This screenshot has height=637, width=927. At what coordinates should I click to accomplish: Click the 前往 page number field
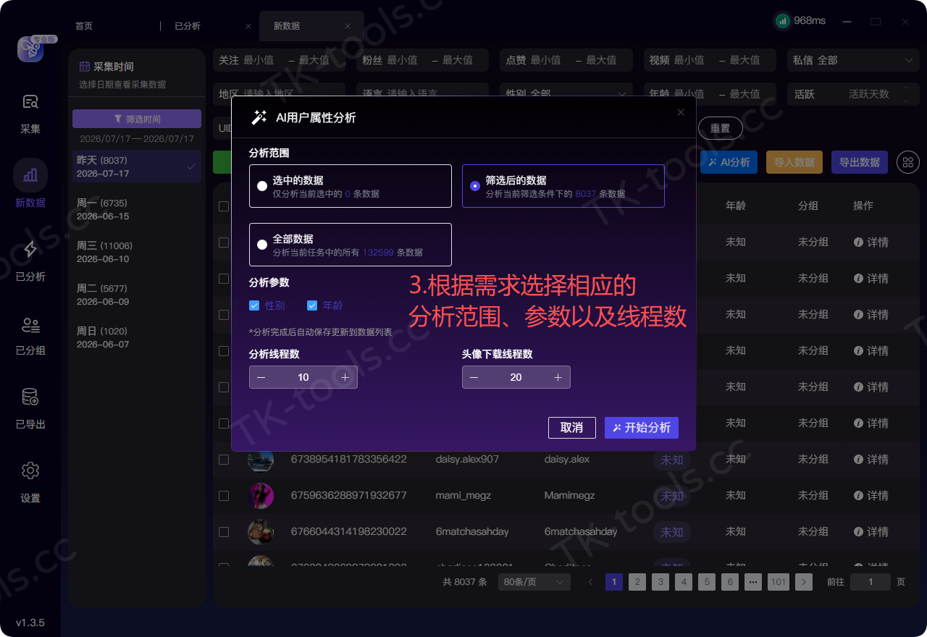tap(871, 582)
